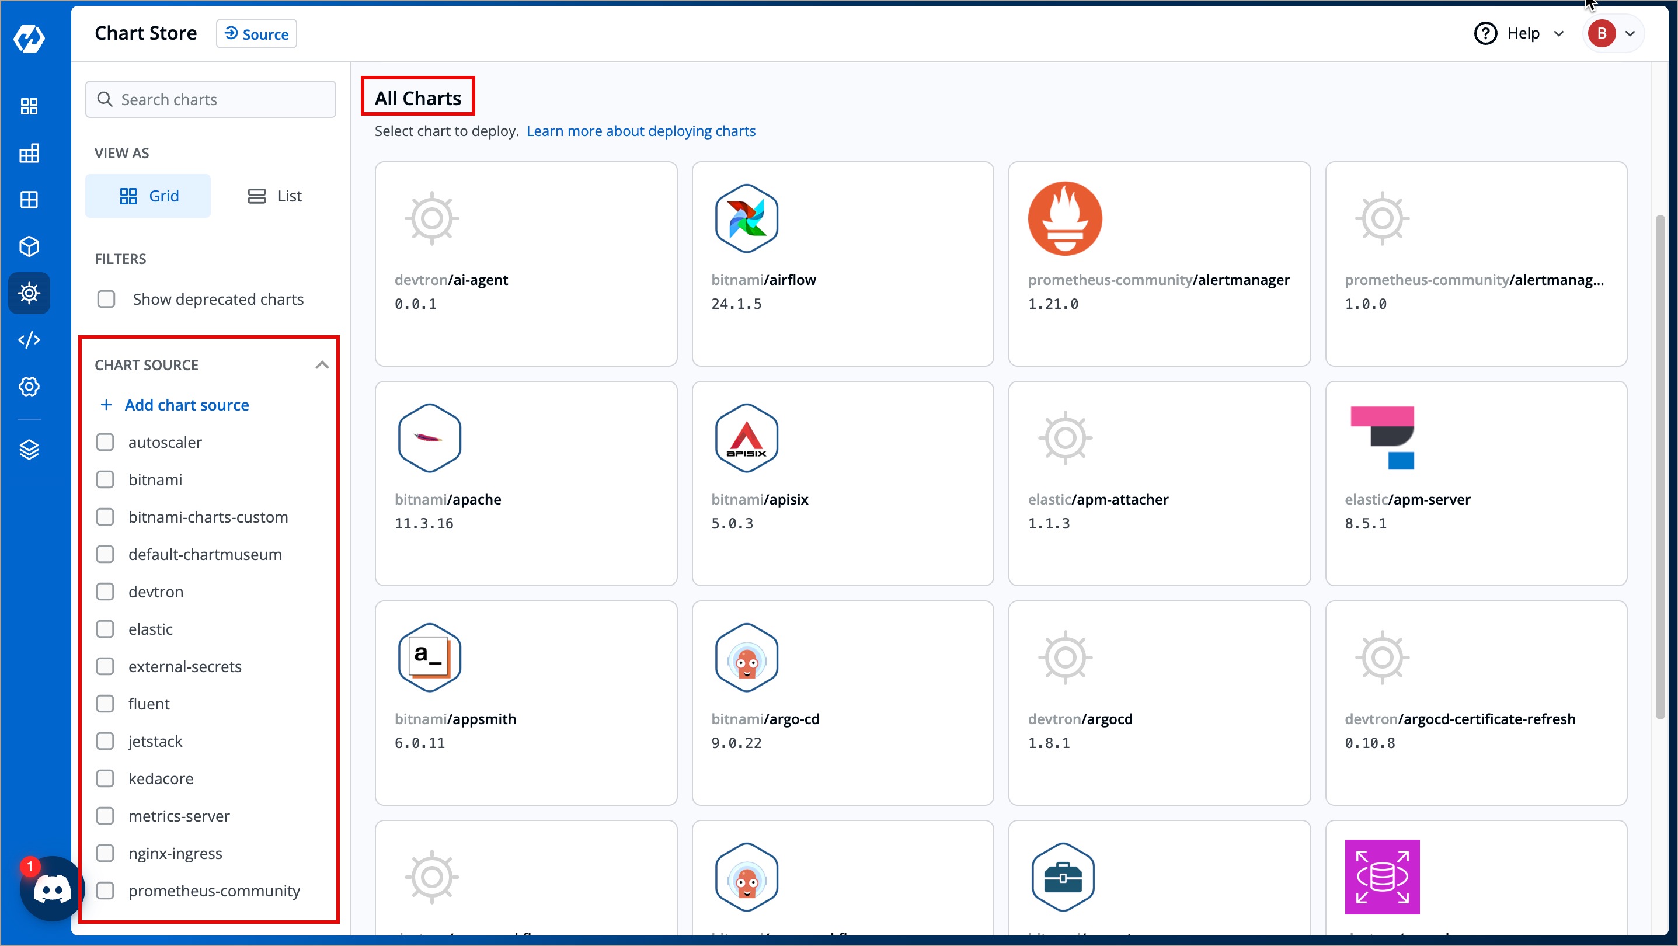The width and height of the screenshot is (1678, 946).
Task: Open Global Configurations gear in sidebar
Action: pyautogui.click(x=29, y=387)
